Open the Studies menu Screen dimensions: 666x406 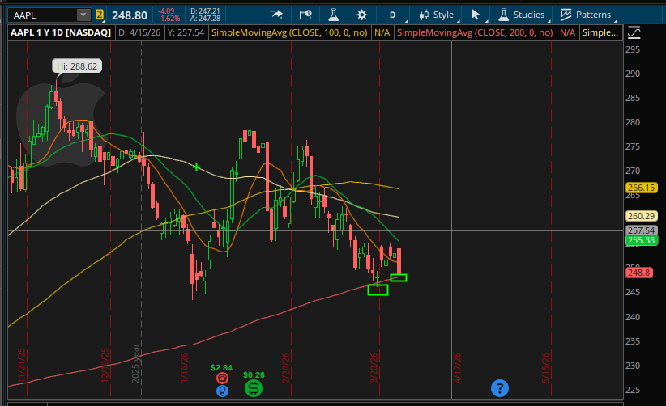click(x=523, y=15)
